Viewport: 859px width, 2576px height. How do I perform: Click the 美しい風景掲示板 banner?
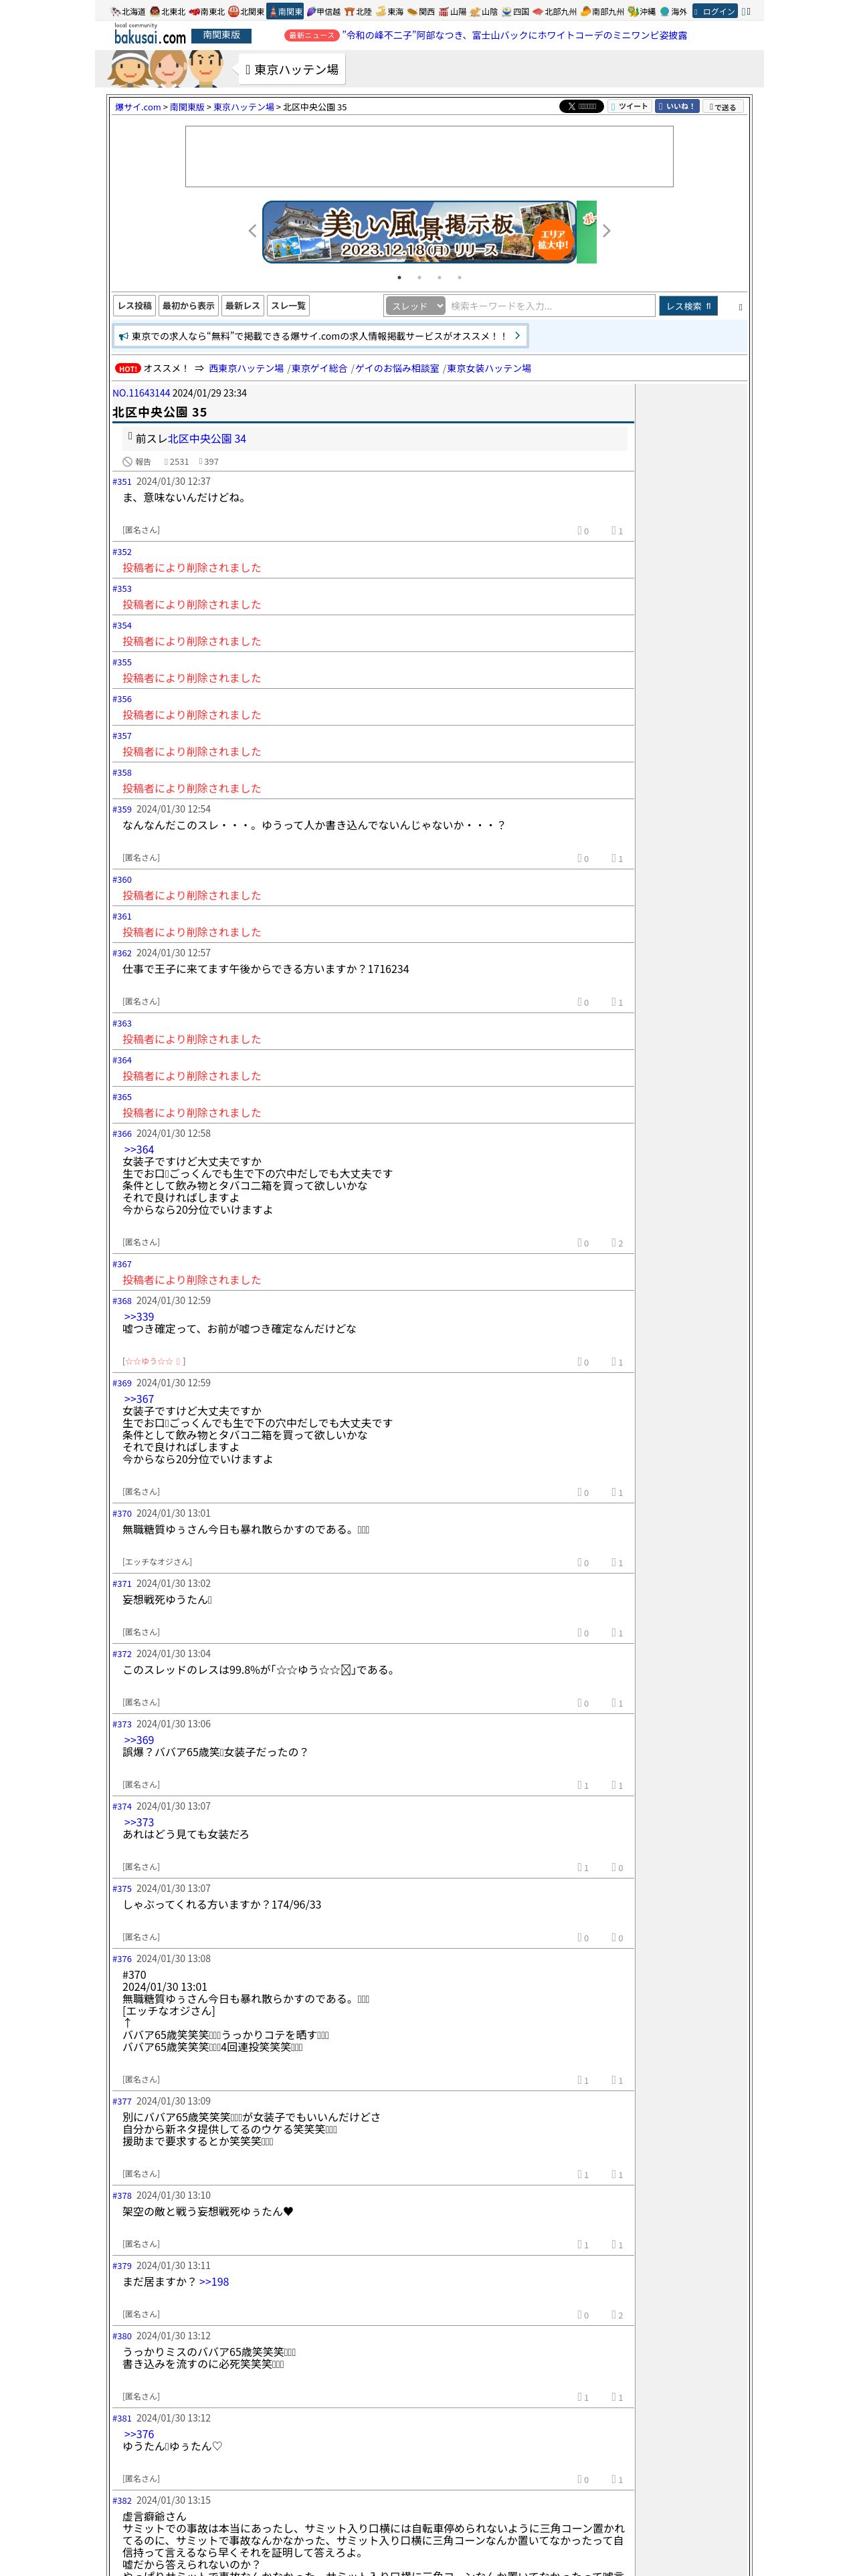pyautogui.click(x=420, y=232)
